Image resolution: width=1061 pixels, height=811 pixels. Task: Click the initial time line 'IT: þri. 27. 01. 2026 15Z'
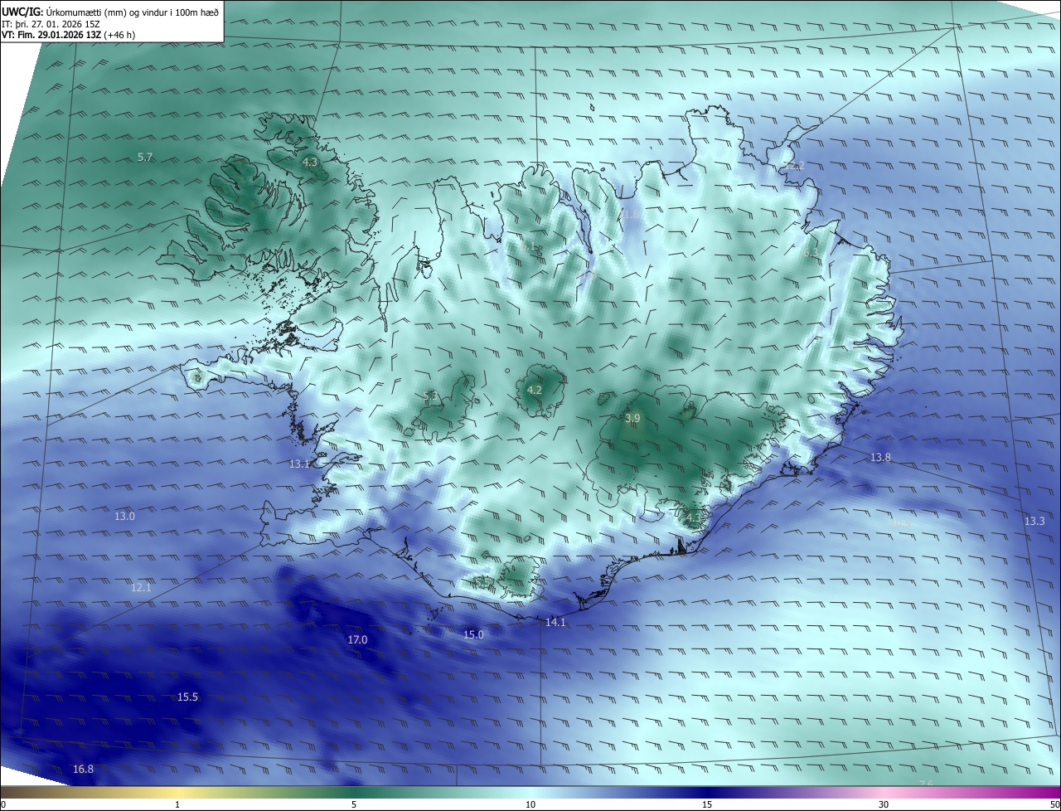52,24
